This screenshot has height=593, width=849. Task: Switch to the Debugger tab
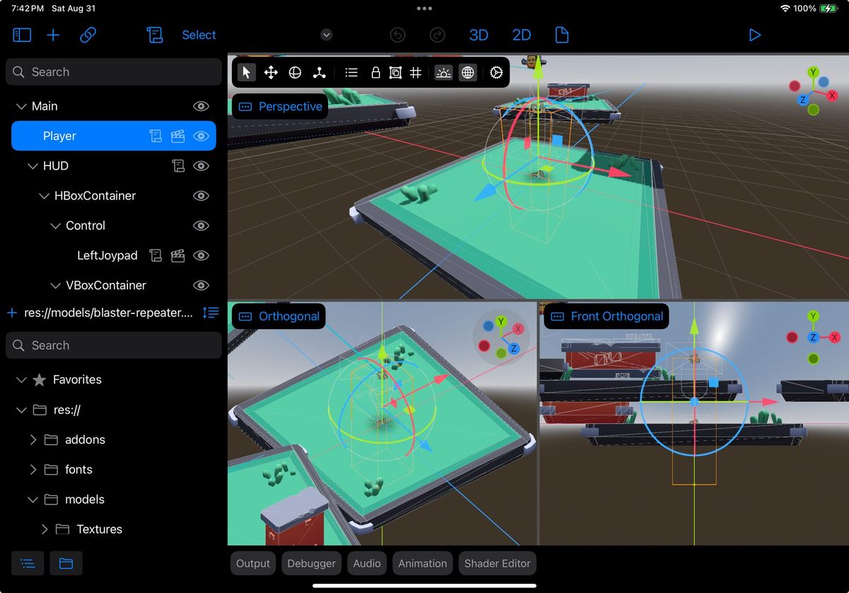[x=311, y=563]
